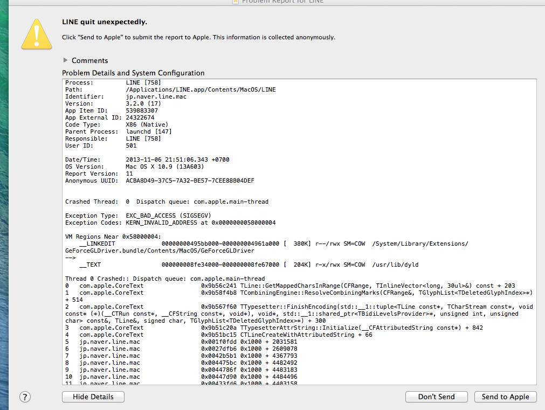Click the Don't Send button
Image resolution: width=545 pixels, height=410 pixels.
[436, 397]
